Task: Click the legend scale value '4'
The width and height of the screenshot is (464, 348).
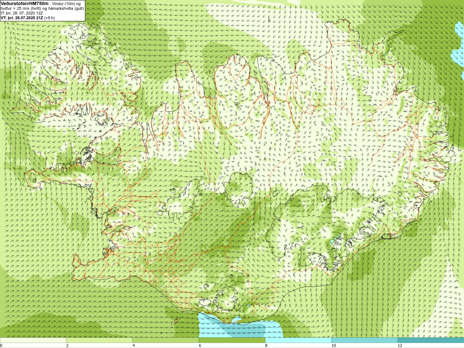Action: (x=134, y=345)
